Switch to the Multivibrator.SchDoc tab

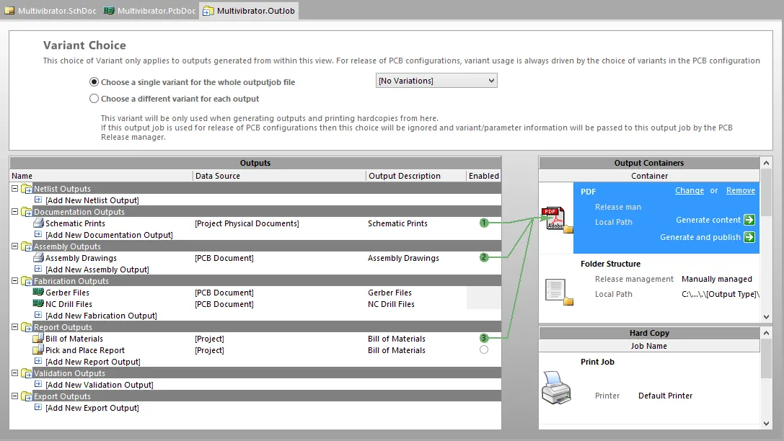coord(50,11)
